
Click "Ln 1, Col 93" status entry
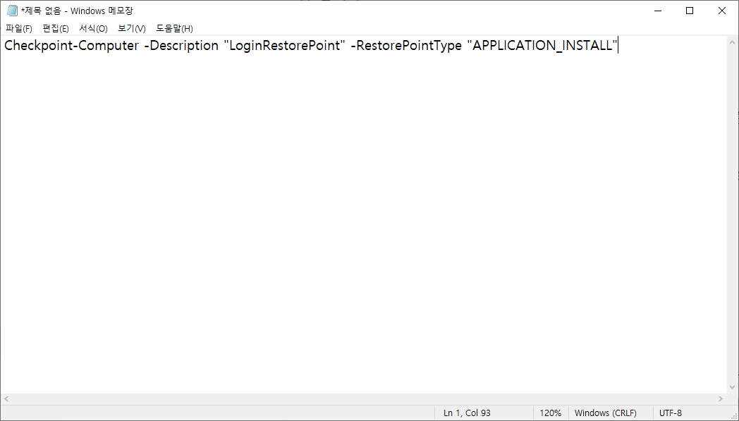[467, 413]
